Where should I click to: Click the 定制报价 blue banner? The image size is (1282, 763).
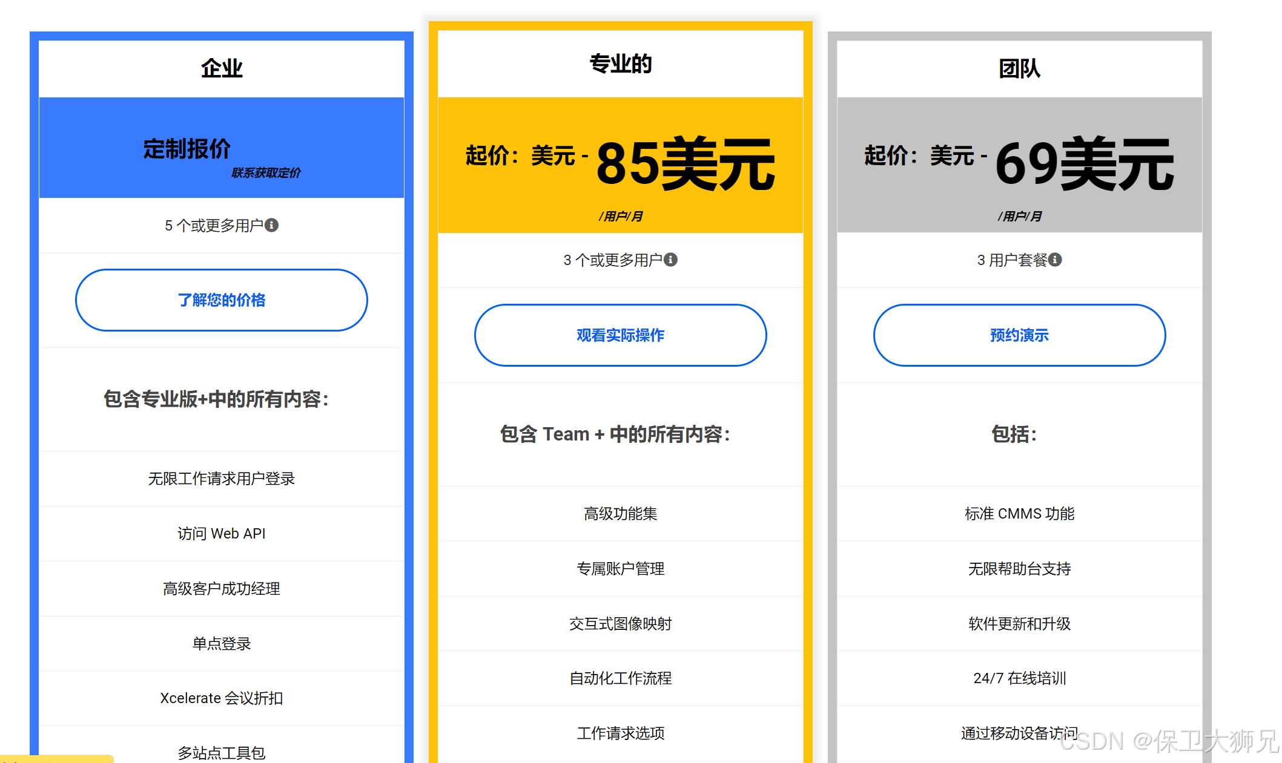[187, 148]
